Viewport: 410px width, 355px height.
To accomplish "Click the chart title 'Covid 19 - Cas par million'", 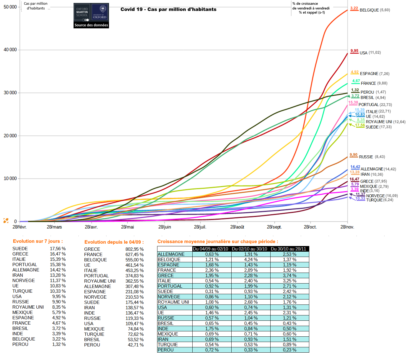I will [x=168, y=9].
